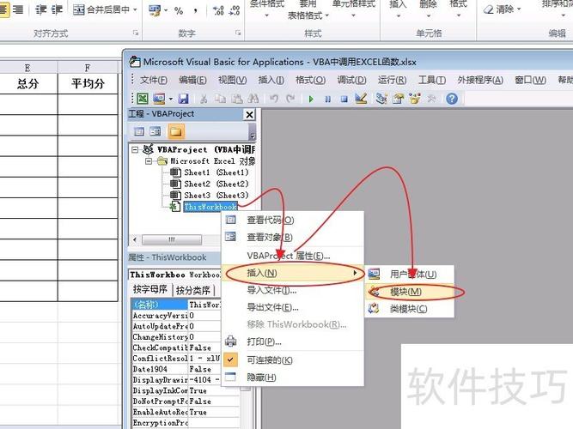This screenshot has height=429, width=573.
Task: Click the Toggle Folders icon in project pane
Action: (x=175, y=131)
